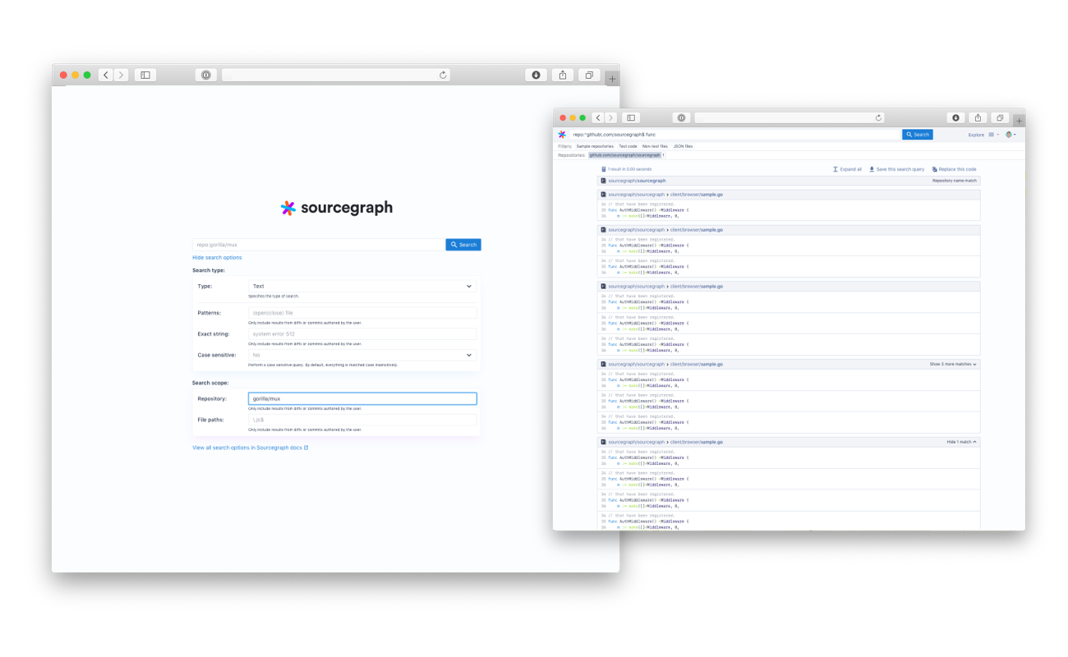This screenshot has height=657, width=1068.
Task: Click the forward arrow in the left Safari window
Action: tap(122, 75)
